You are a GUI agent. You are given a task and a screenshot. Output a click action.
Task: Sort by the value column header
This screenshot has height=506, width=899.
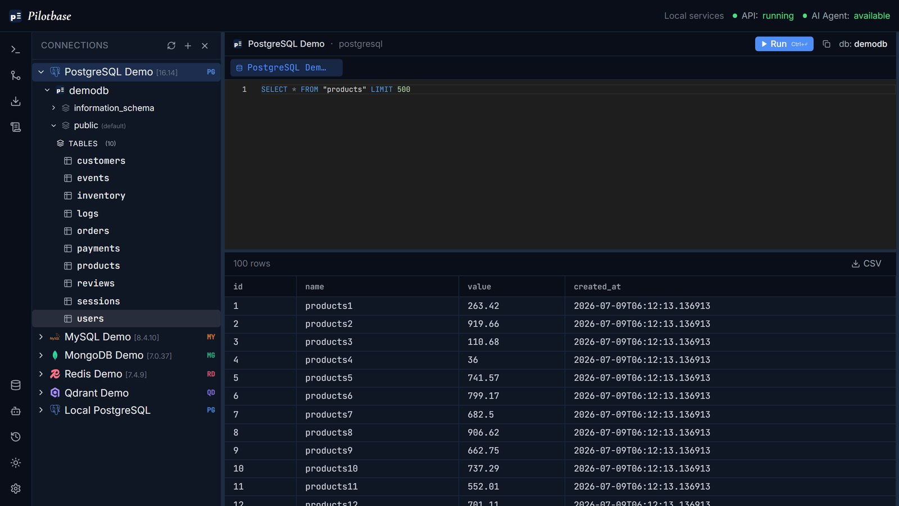point(479,287)
